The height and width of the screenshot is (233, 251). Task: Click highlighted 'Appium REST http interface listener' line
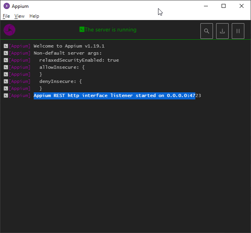point(117,95)
